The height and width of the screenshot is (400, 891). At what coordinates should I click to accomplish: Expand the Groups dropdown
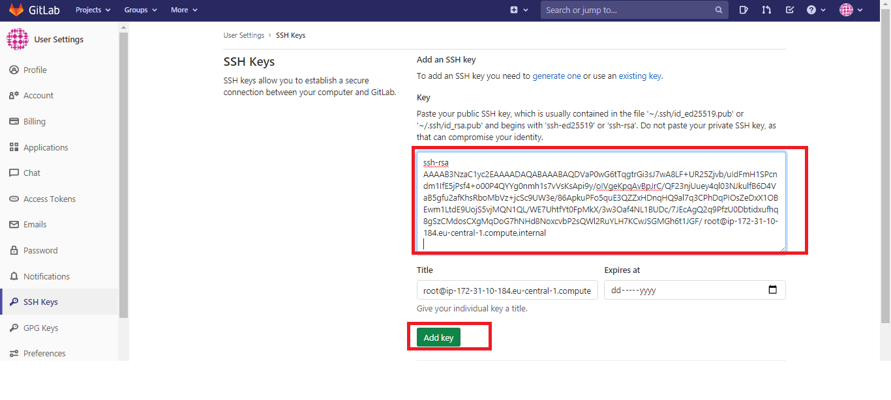(140, 10)
